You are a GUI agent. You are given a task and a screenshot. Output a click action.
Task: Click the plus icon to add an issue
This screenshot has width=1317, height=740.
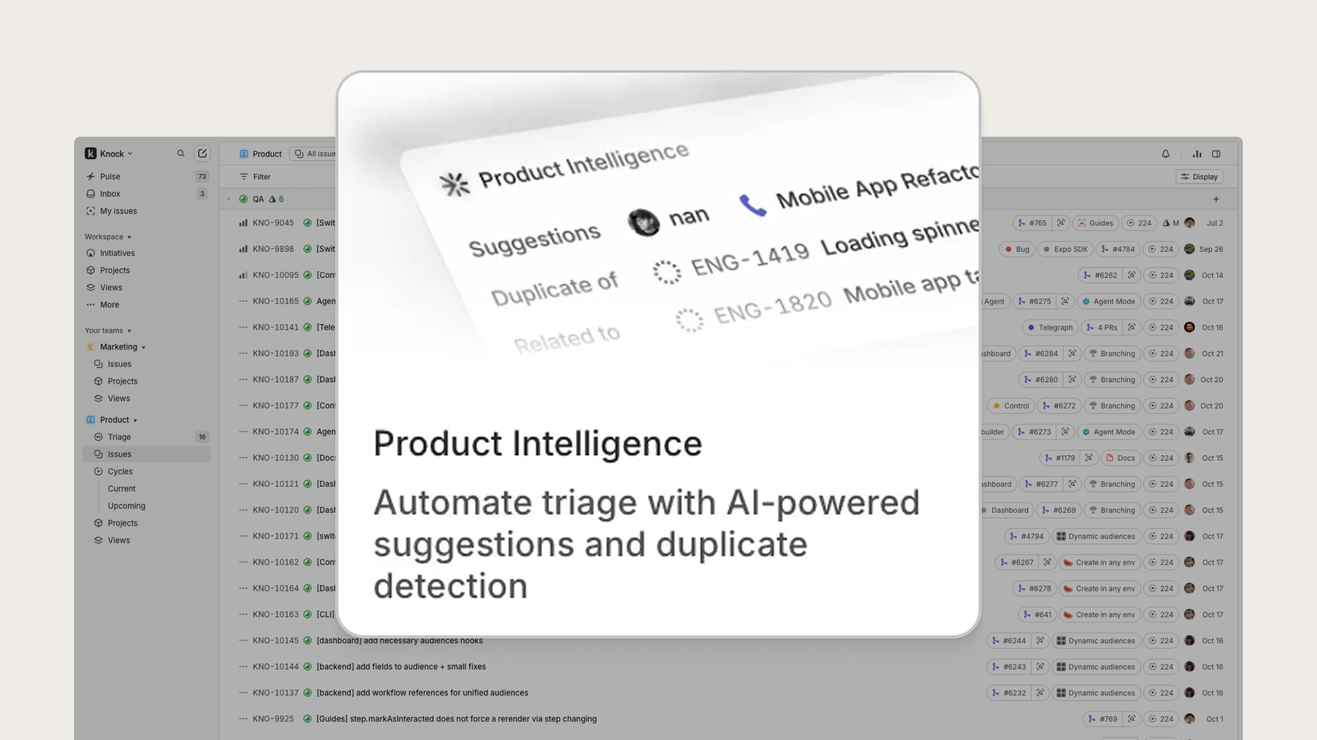pyautogui.click(x=1217, y=199)
